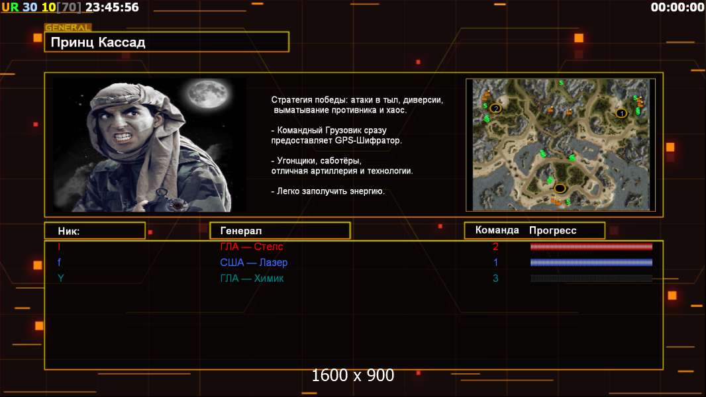Image resolution: width=706 pixels, height=397 pixels.
Task: Click blue player nickname 'f'
Action: [59, 262]
